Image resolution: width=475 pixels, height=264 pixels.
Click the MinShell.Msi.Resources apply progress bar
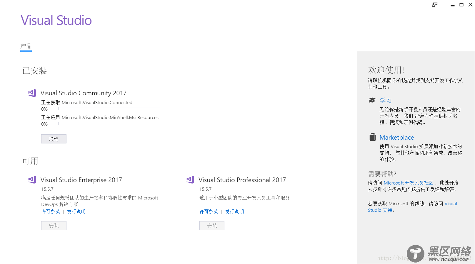click(110, 123)
